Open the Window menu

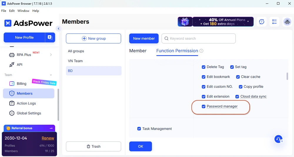(24, 11)
